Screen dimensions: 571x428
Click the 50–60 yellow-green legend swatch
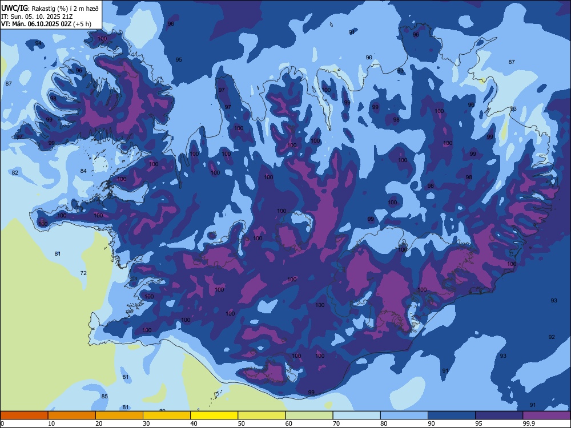(262, 415)
